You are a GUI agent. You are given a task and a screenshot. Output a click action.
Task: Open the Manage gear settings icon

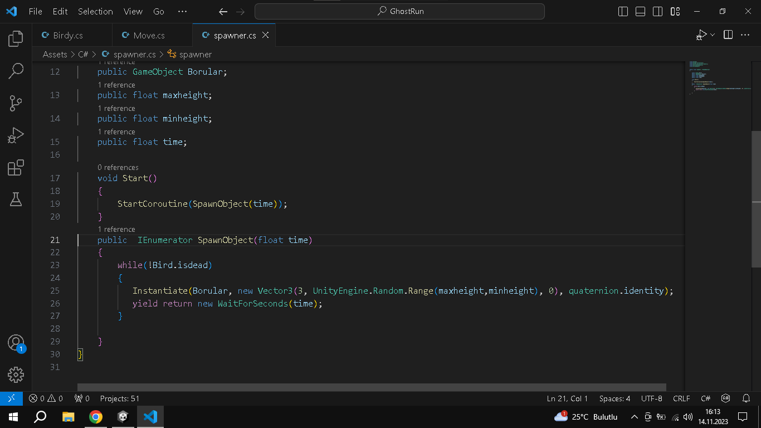(16, 374)
